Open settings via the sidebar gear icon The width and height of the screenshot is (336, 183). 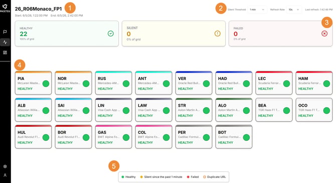5,166
